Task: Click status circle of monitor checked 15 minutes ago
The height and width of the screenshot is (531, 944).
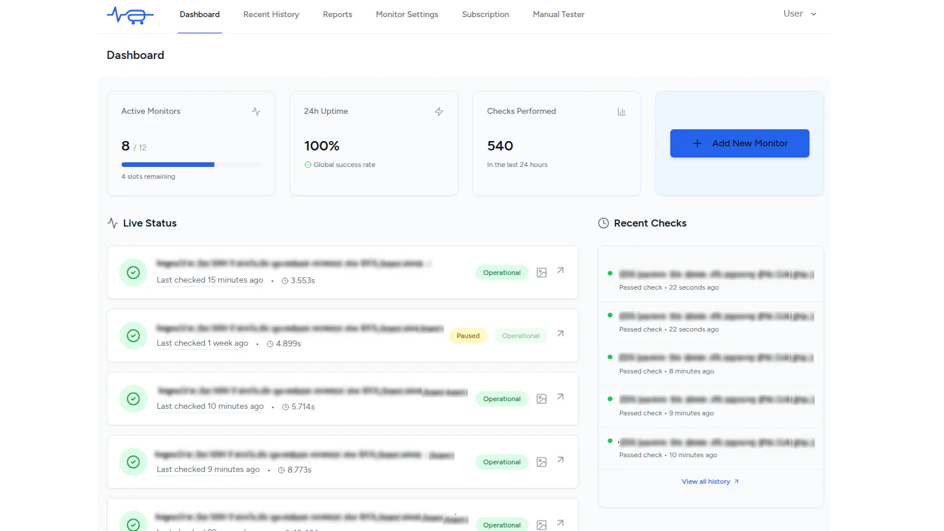Action: [x=133, y=273]
